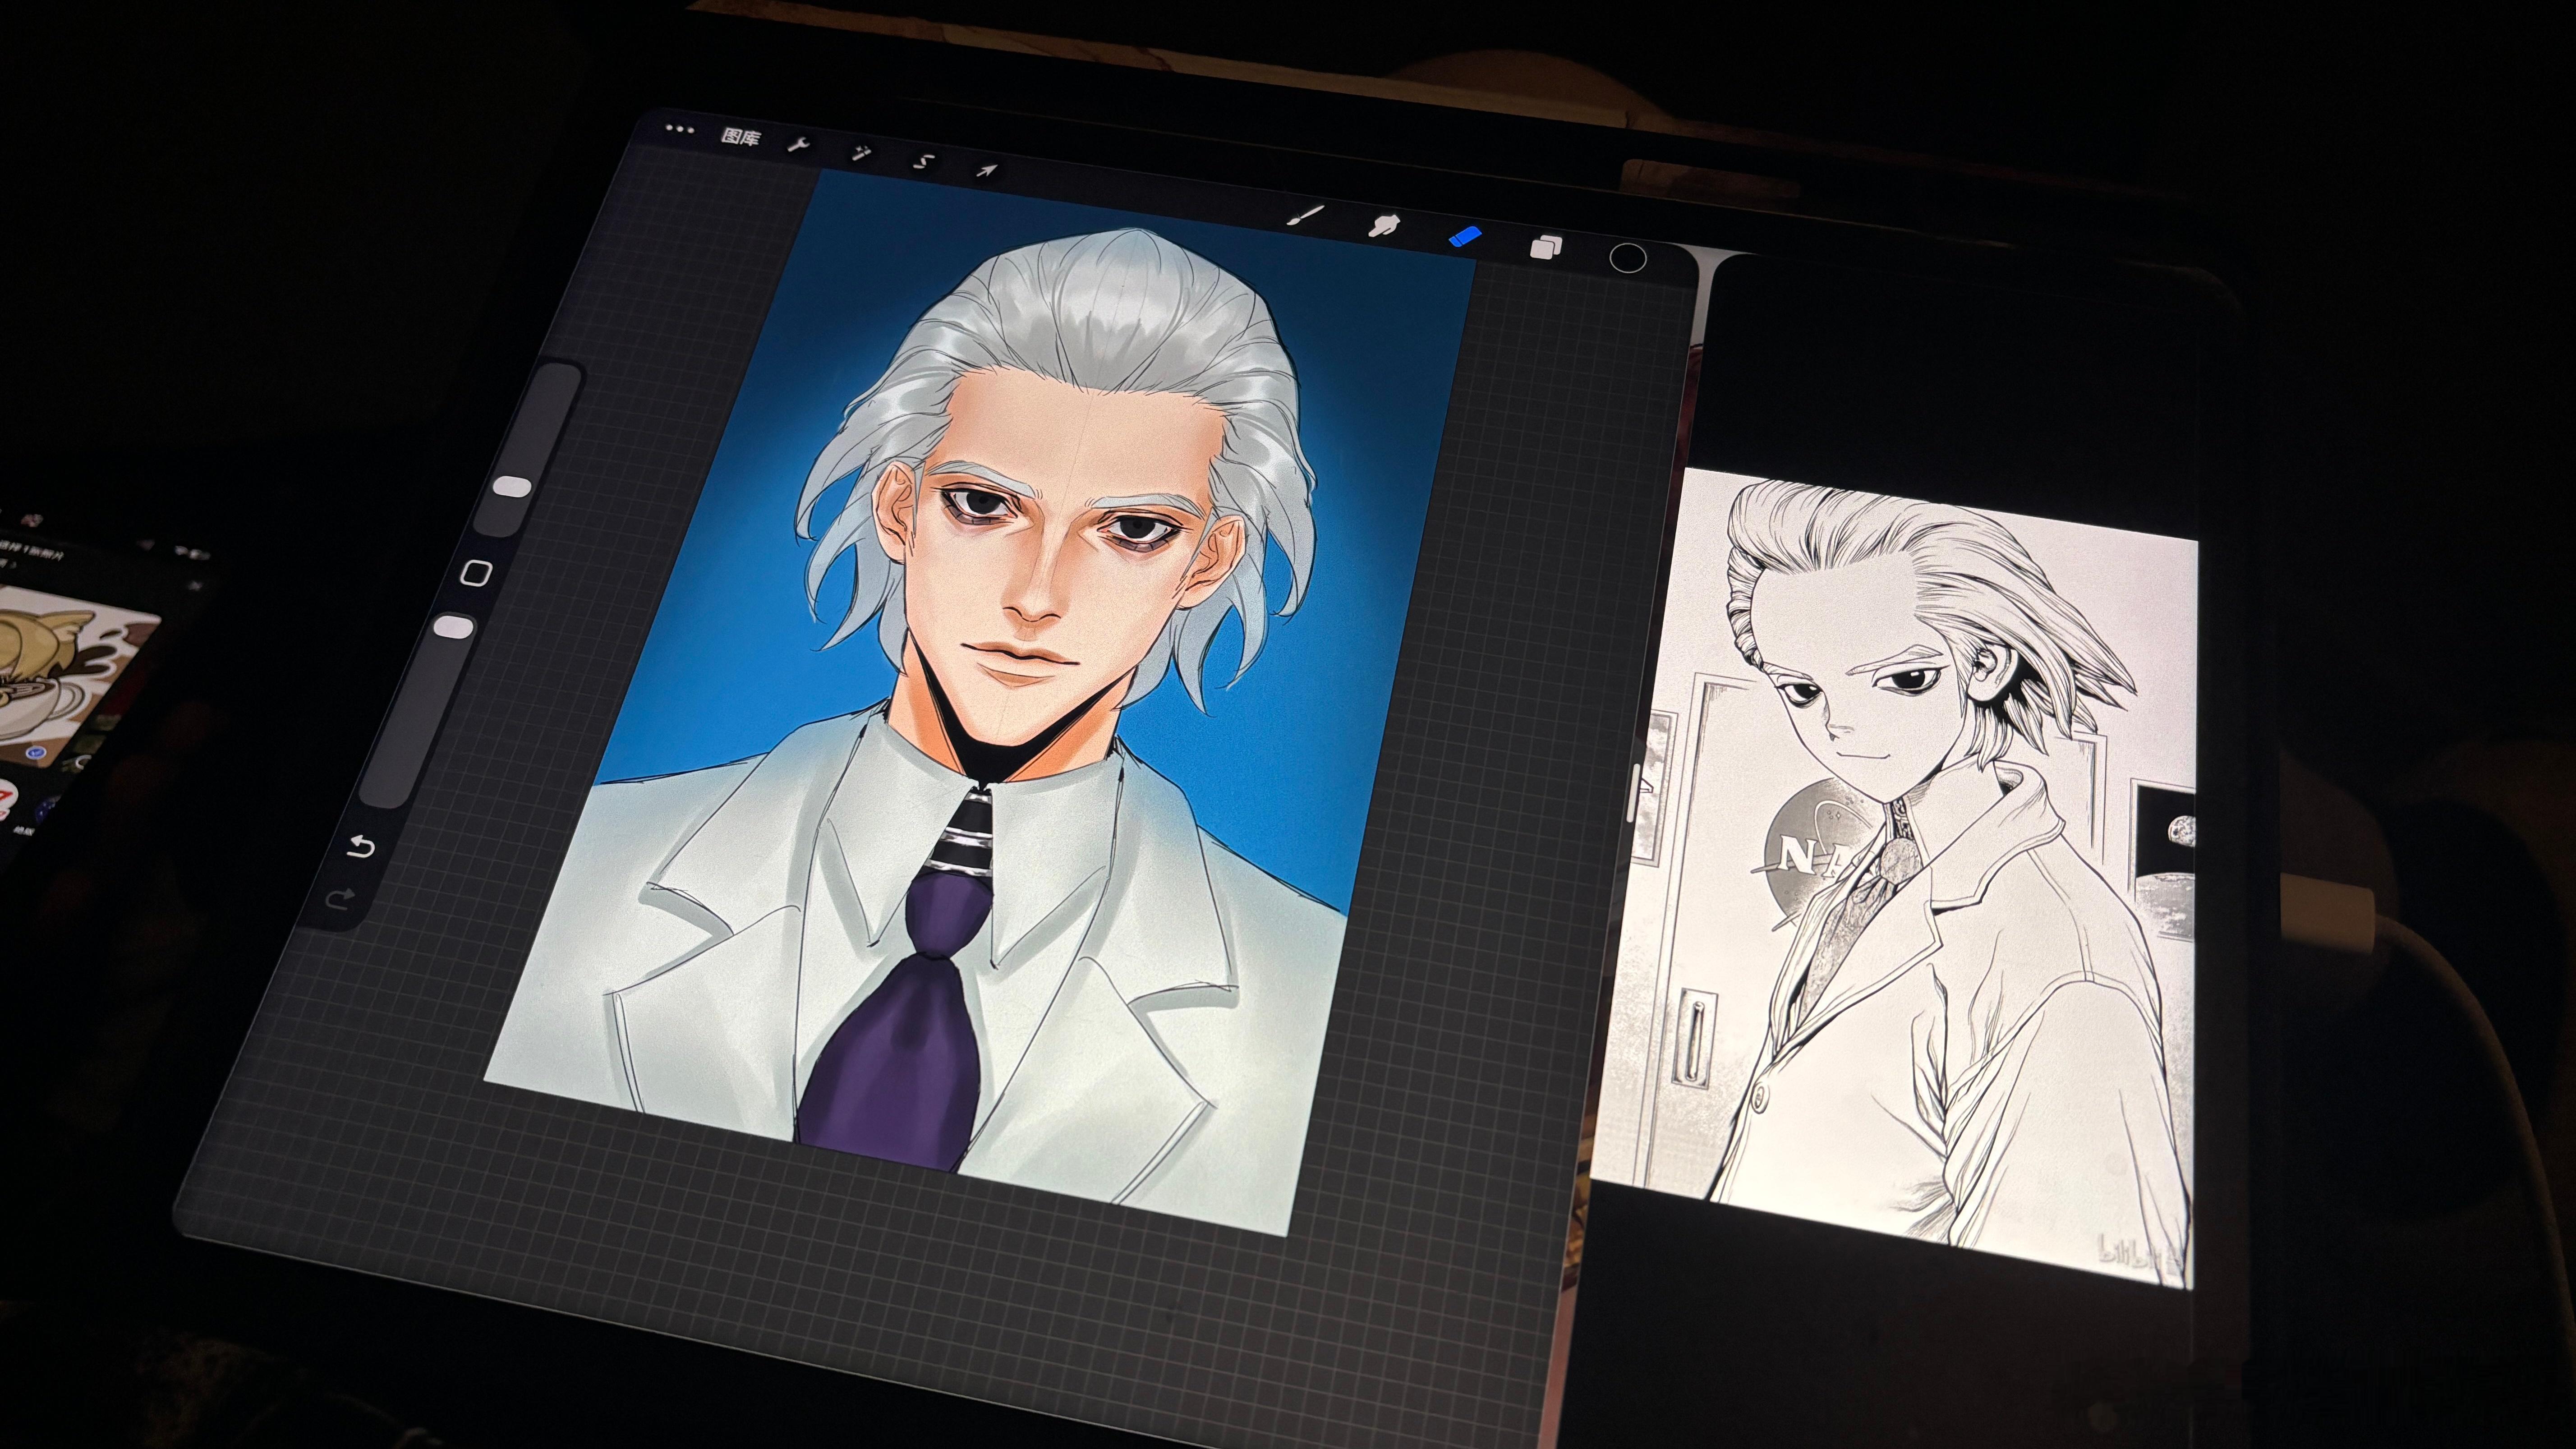Undo the last stroke
The image size is (2576, 1449).
360,847
